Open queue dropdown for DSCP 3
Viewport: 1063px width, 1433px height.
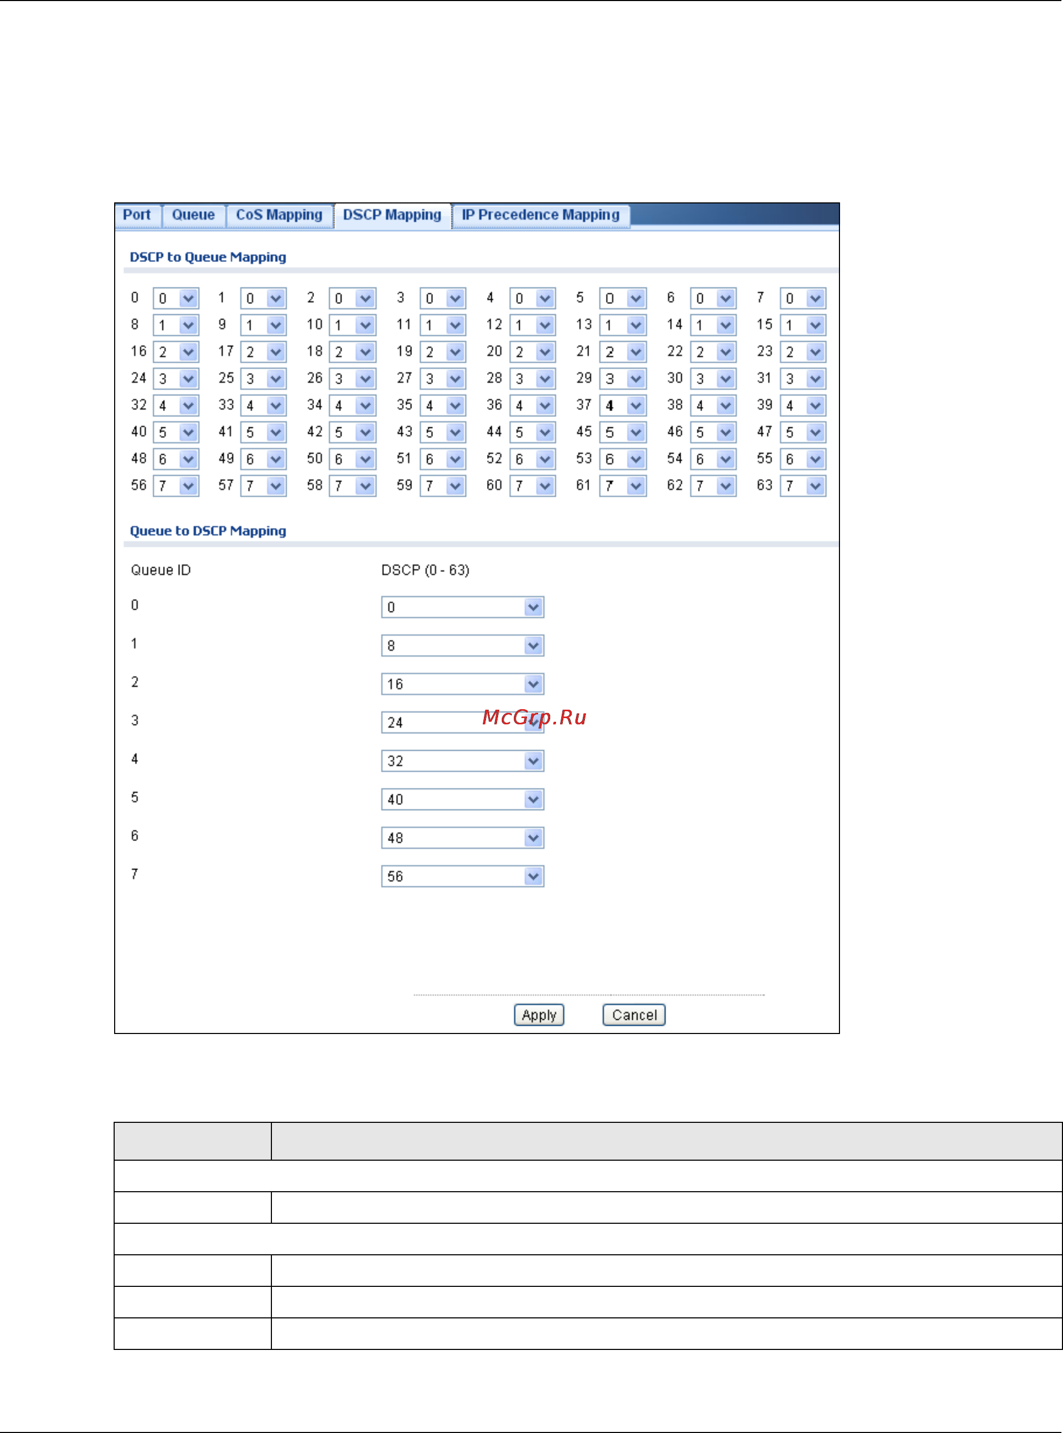click(443, 299)
